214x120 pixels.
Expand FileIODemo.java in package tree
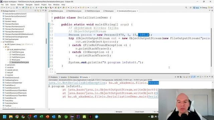(x=8, y=52)
